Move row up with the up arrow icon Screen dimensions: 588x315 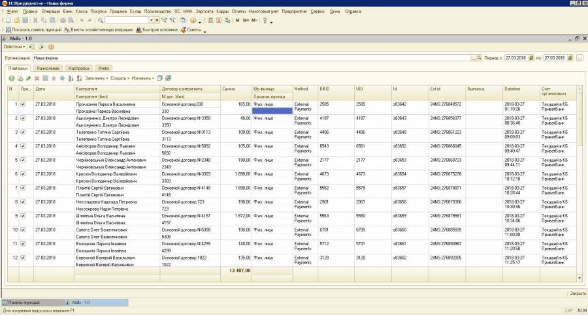[x=54, y=78]
